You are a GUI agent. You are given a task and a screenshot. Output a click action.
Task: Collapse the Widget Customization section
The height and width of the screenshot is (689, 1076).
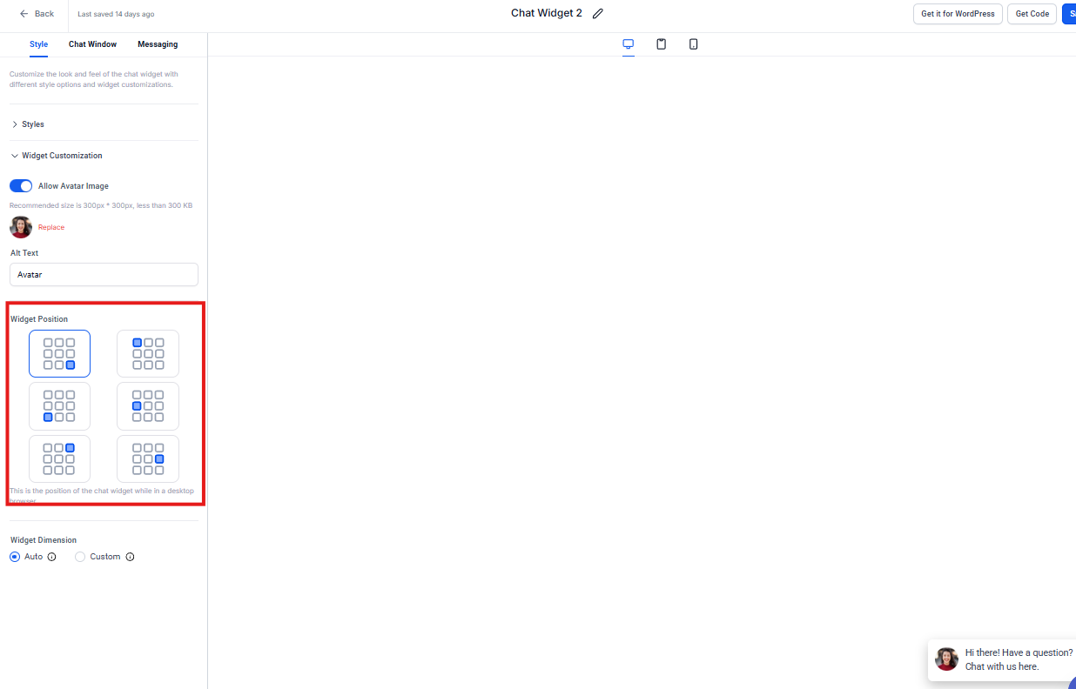(61, 156)
